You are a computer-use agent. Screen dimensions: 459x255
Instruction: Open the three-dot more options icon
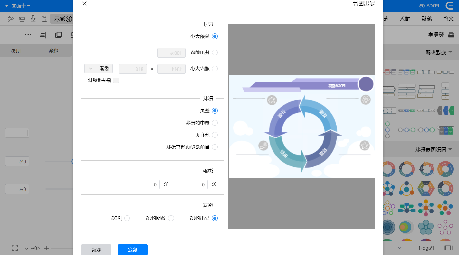(x=29, y=35)
